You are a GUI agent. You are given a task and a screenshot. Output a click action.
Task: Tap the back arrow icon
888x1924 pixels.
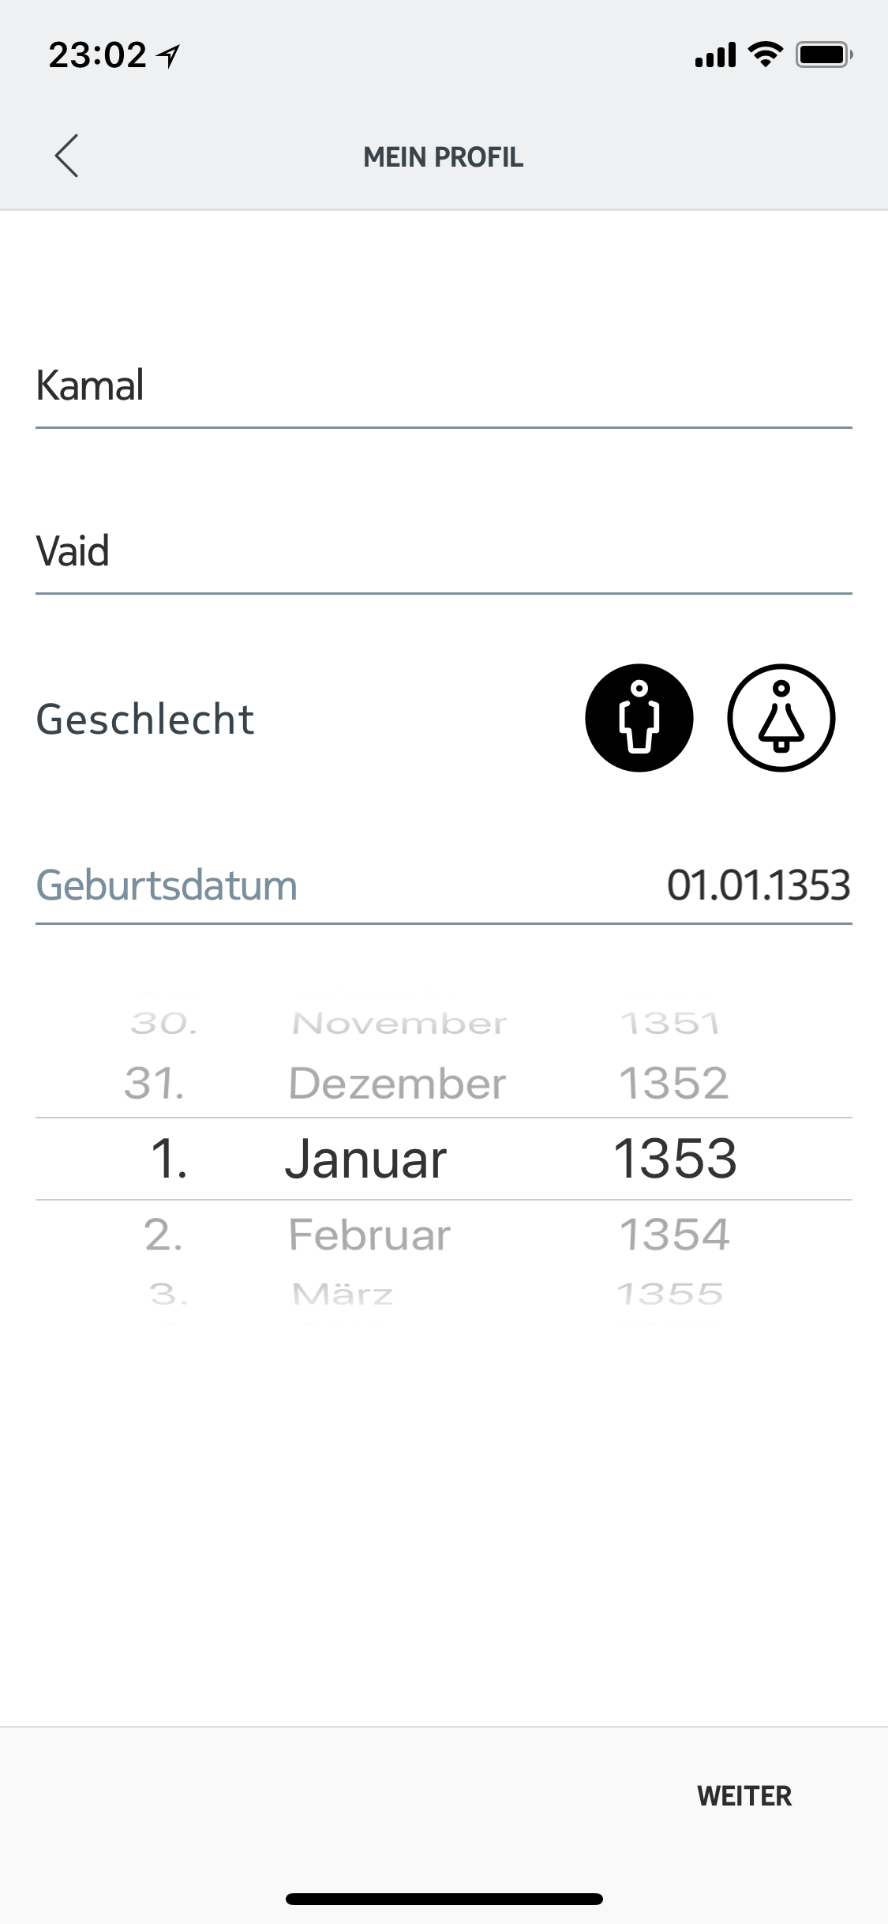[x=66, y=156]
